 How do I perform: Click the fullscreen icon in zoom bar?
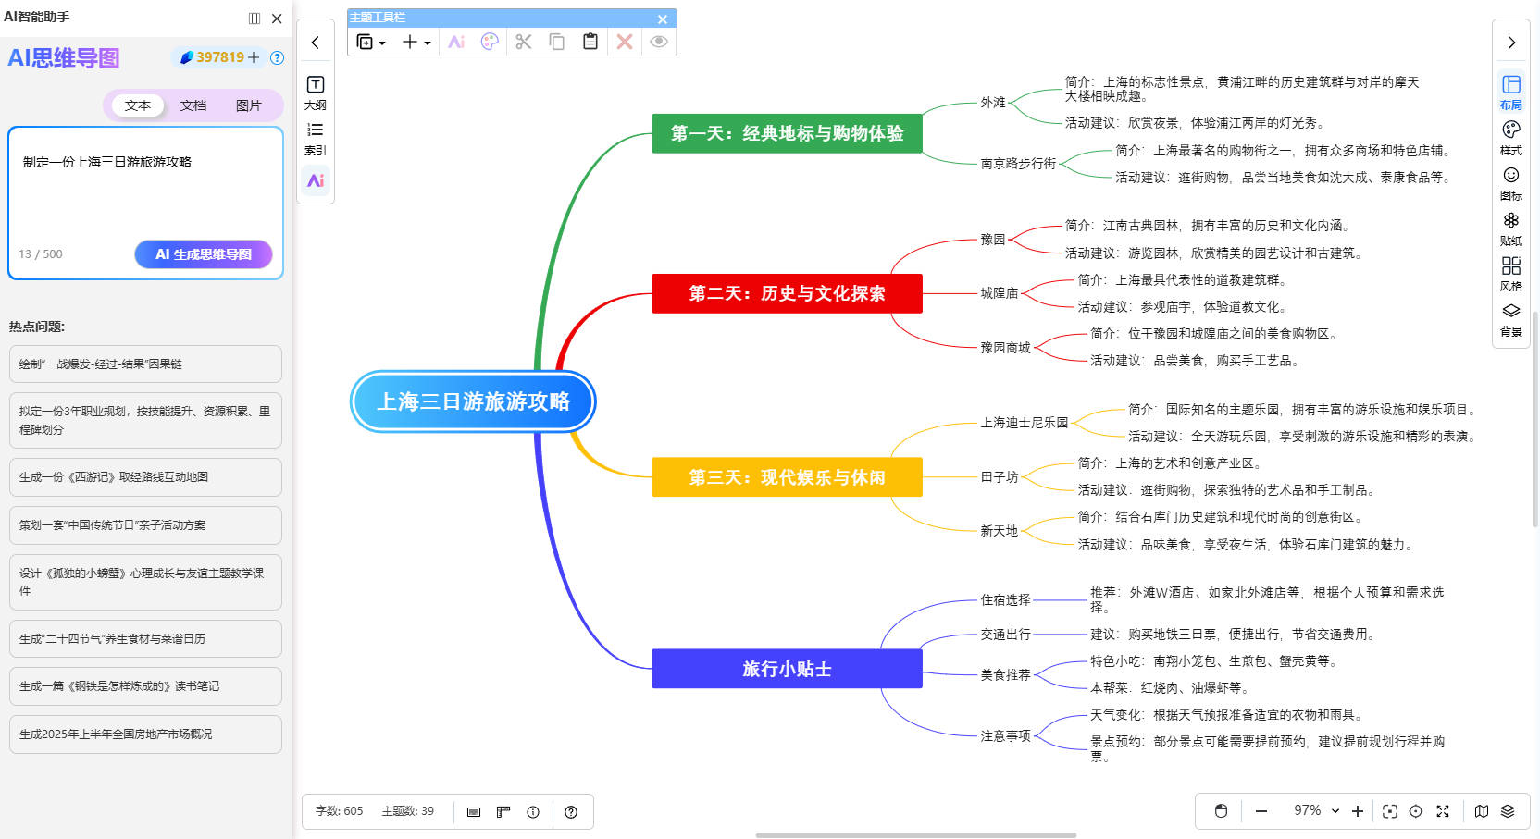(x=1442, y=811)
